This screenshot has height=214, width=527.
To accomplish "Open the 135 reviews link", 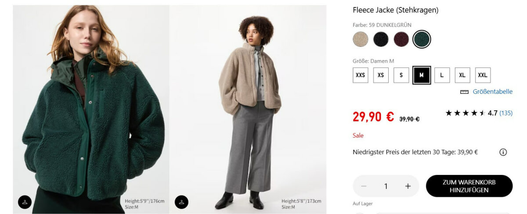I will pos(506,113).
